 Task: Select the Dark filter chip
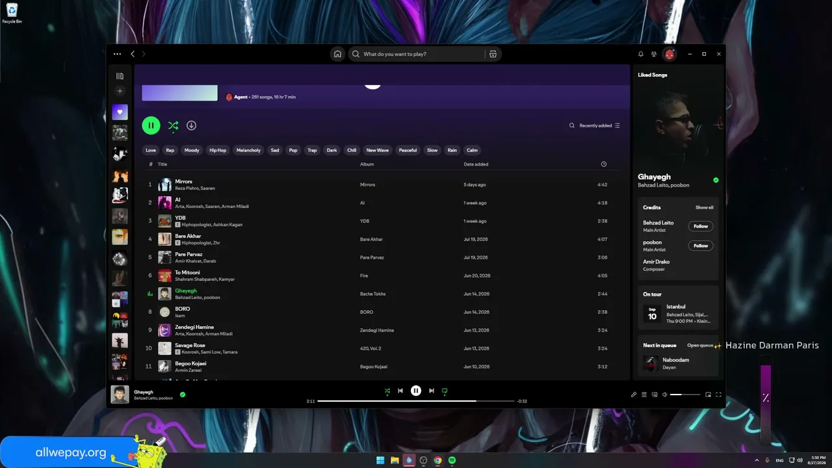pyautogui.click(x=332, y=150)
